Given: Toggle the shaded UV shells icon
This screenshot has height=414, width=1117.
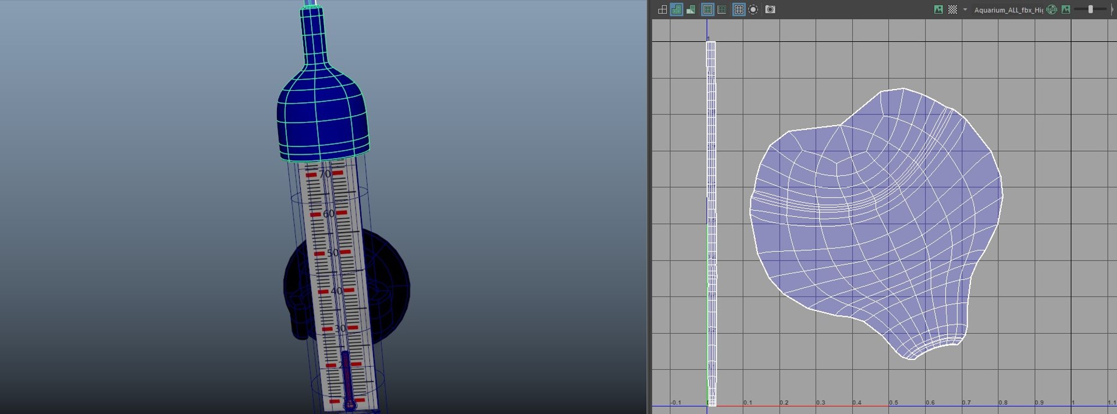Looking at the screenshot, I should pyautogui.click(x=676, y=9).
